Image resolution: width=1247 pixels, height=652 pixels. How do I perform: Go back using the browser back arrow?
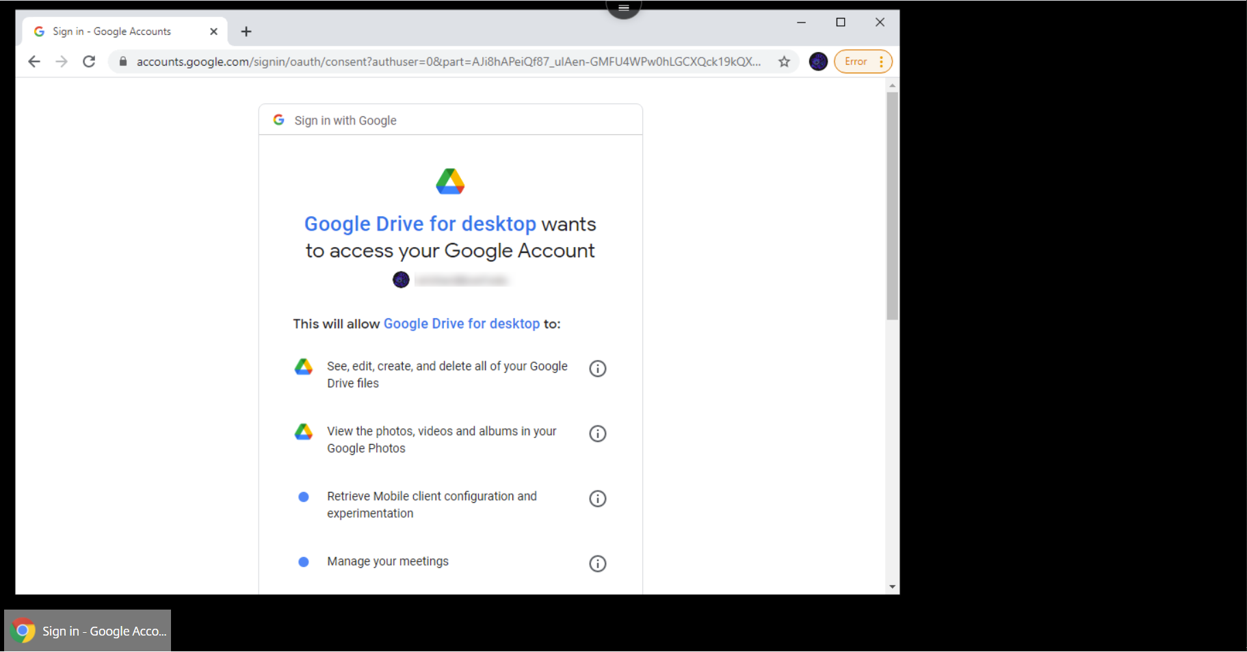pos(34,62)
